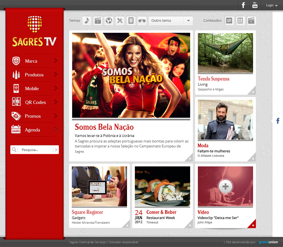
Task: Open the Square Register title link
Action: click(x=87, y=212)
